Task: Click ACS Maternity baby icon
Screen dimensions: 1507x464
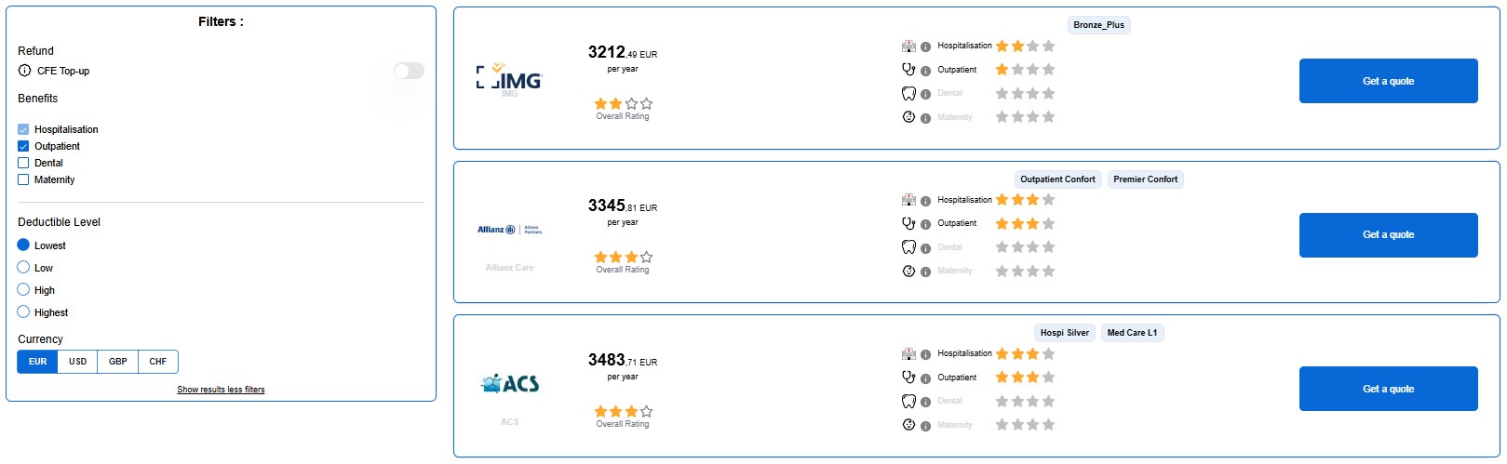Action: coord(908,425)
